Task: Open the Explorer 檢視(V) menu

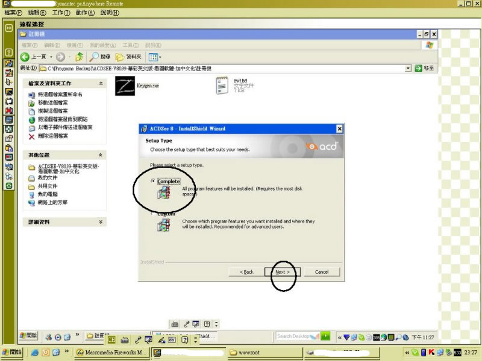Action: [75, 45]
